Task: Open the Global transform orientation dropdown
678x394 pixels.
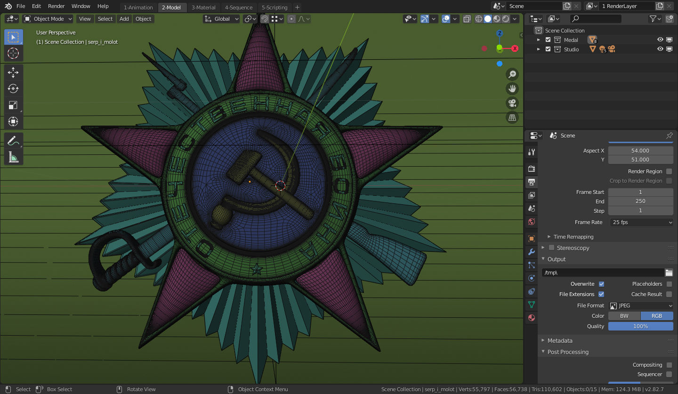Action: click(x=222, y=19)
